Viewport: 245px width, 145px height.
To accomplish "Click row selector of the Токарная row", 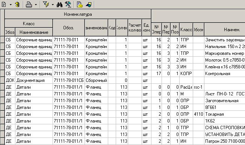I will (2, 114).
